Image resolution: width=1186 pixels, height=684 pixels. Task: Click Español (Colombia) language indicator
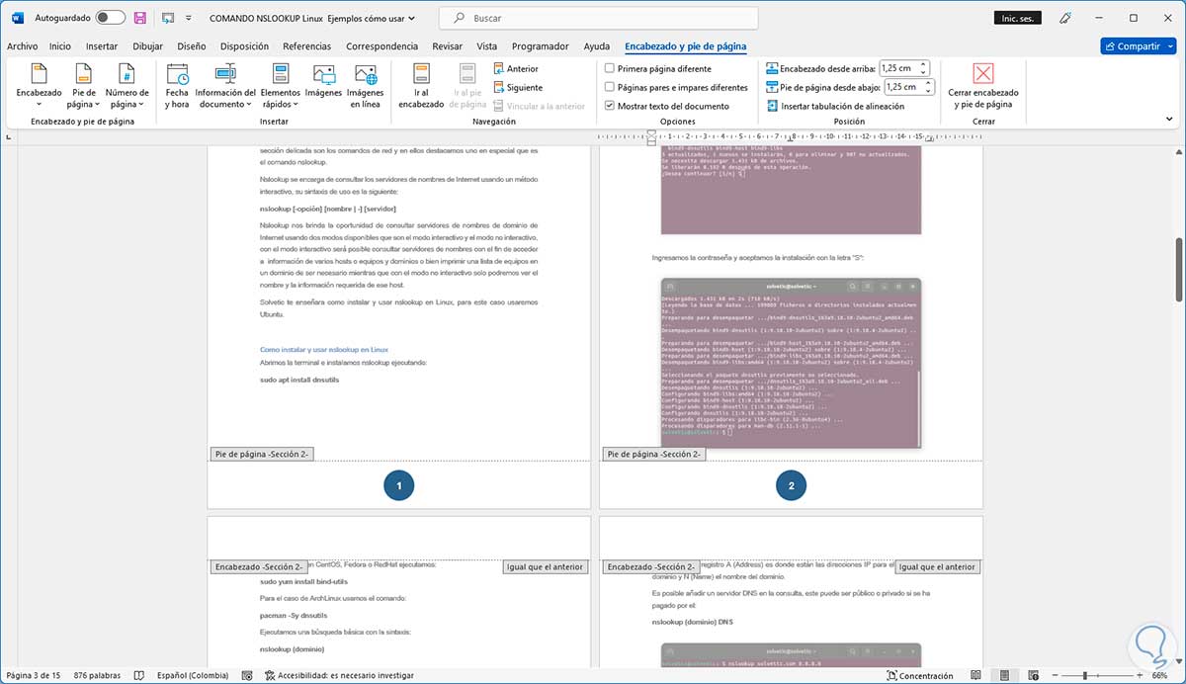(x=191, y=675)
